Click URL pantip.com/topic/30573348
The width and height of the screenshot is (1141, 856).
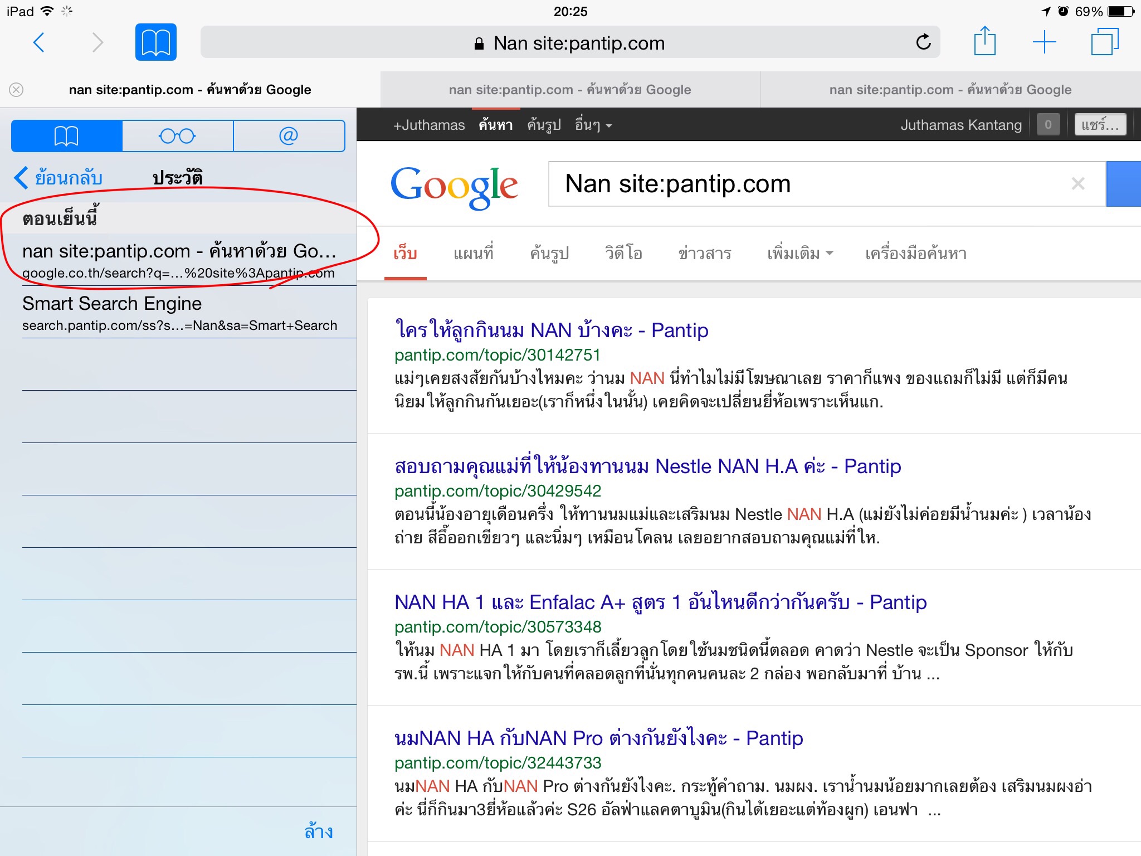pos(498,627)
